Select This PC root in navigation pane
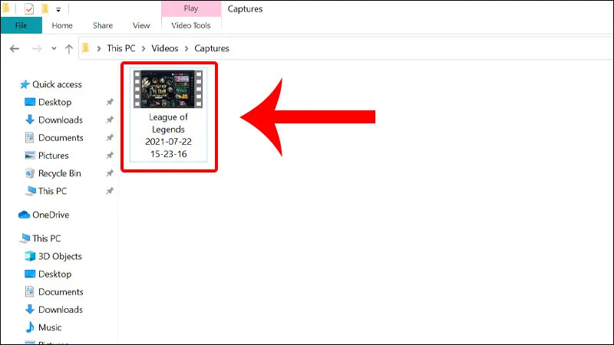 [47, 238]
